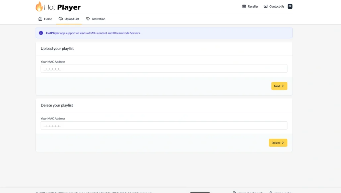
Task: Click the 'Delete your playlist' heading
Action: (x=57, y=105)
